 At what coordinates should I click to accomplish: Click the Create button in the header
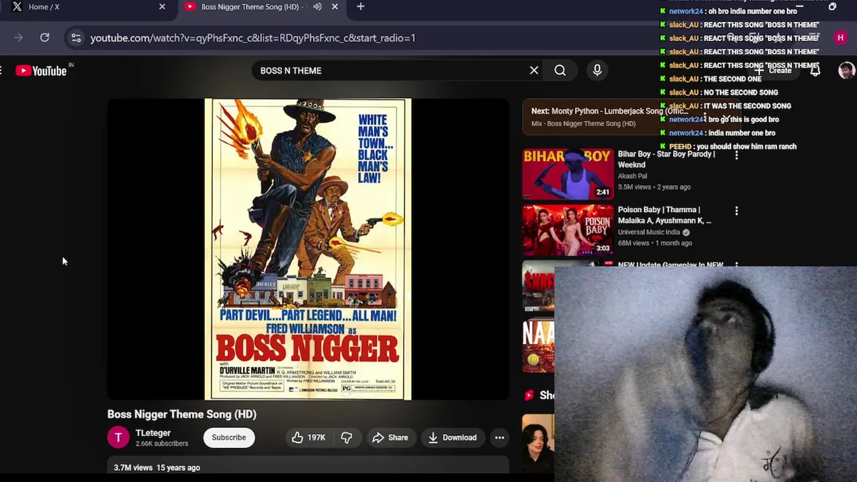[773, 70]
